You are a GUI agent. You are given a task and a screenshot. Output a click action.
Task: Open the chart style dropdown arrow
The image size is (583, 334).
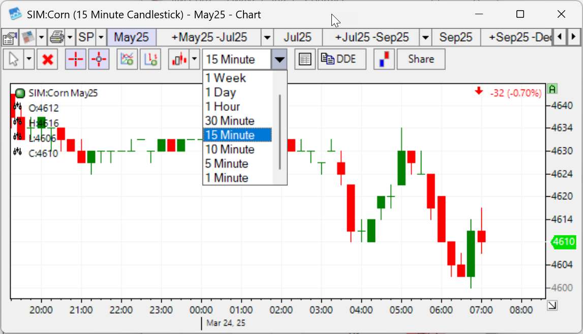point(194,59)
